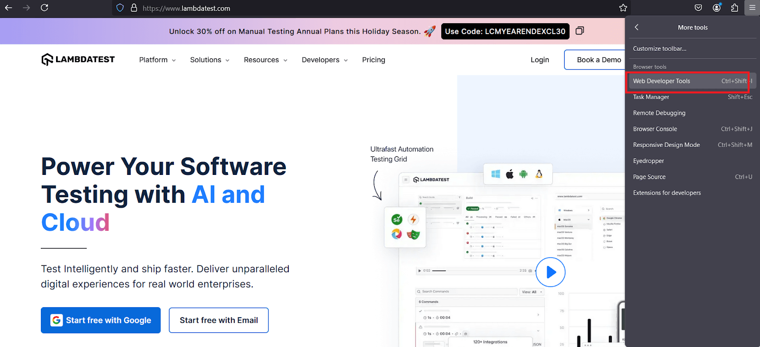Click the Linux penguin icon in the illustration
The height and width of the screenshot is (347, 760).
(539, 174)
